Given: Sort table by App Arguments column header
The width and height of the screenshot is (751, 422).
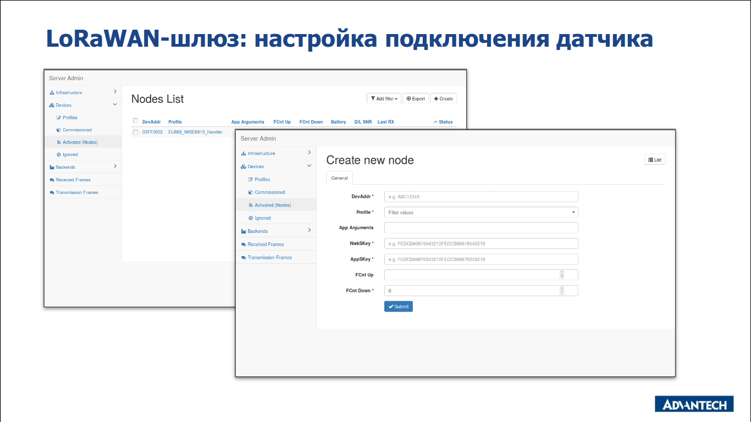Looking at the screenshot, I should pyautogui.click(x=247, y=122).
